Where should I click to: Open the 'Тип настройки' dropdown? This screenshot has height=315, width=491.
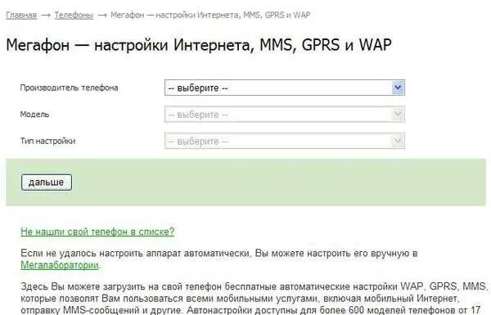click(x=285, y=142)
